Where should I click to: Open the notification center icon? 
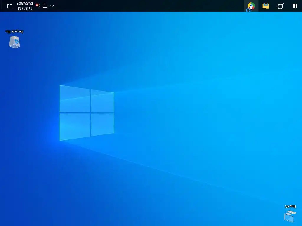tap(10, 6)
